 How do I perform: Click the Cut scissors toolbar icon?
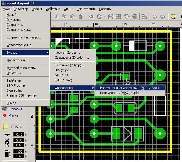57,16
